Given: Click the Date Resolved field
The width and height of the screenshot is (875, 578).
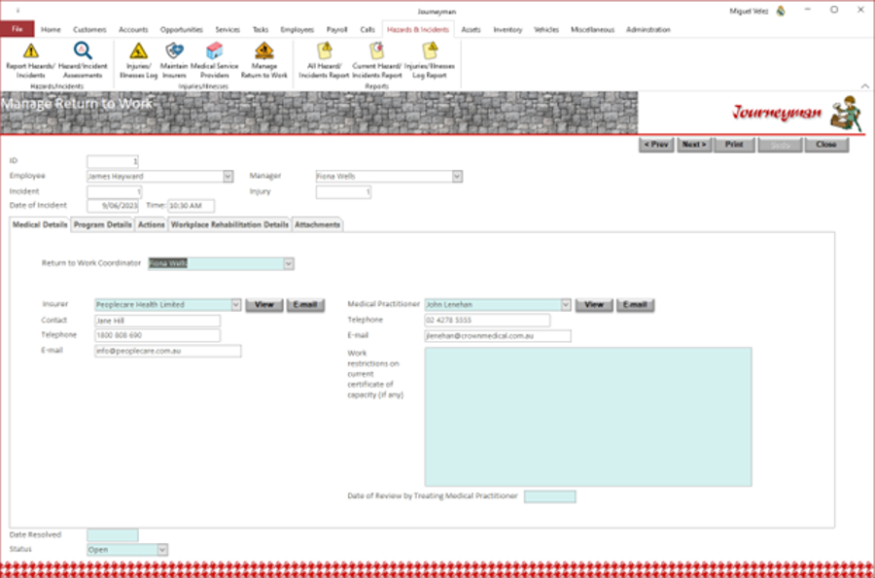Looking at the screenshot, I should click(113, 535).
